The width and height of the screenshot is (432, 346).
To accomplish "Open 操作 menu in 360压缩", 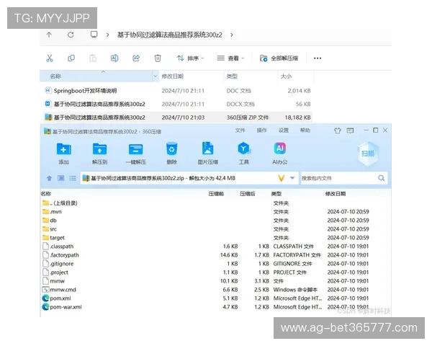I will click(x=262, y=130).
